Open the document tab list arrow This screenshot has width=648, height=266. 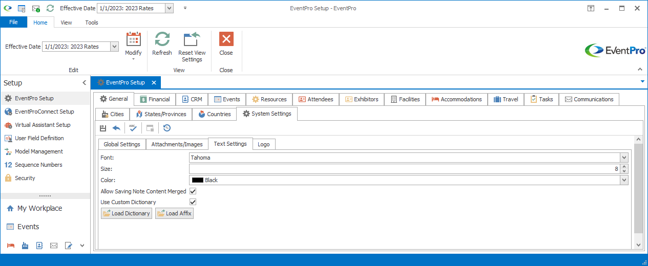pos(642,81)
